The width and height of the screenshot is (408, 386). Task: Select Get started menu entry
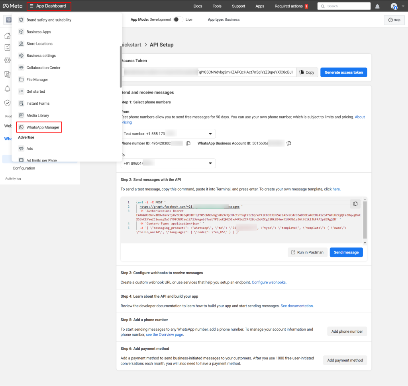35,92
